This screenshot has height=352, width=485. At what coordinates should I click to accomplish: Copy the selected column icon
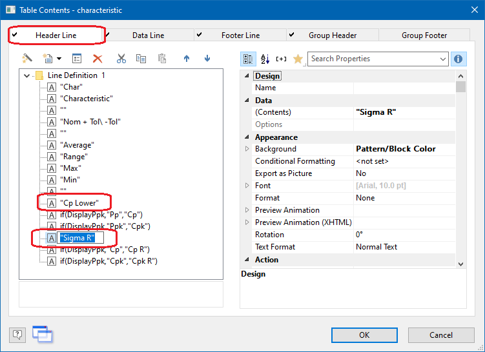pyautogui.click(x=141, y=58)
